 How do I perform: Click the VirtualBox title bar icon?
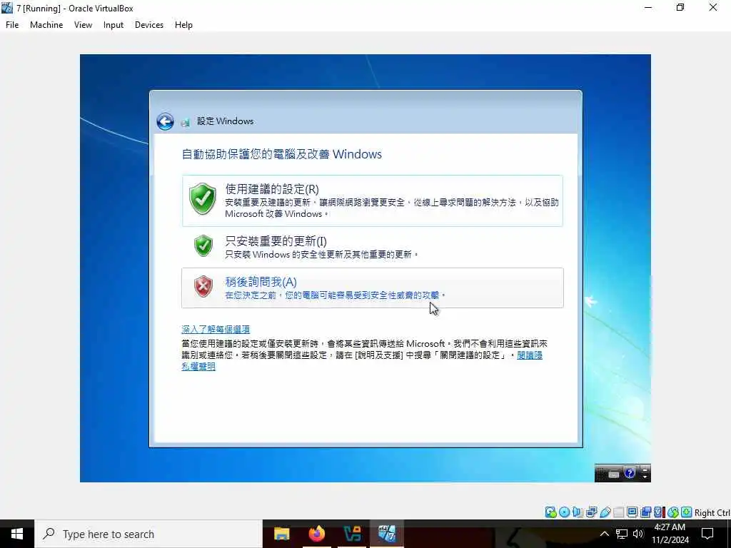[x=7, y=8]
